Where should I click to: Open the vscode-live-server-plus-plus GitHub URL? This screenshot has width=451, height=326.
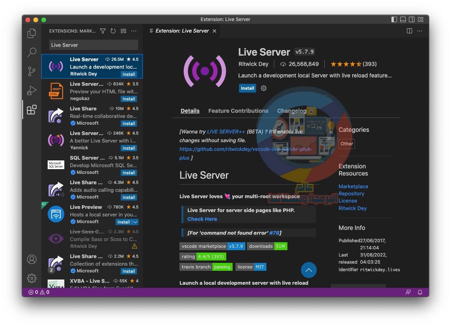click(246, 153)
